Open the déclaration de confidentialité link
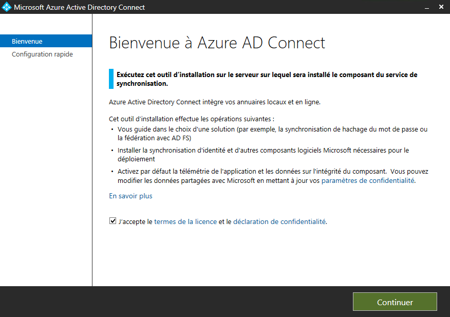450x317 pixels. pyautogui.click(x=279, y=221)
